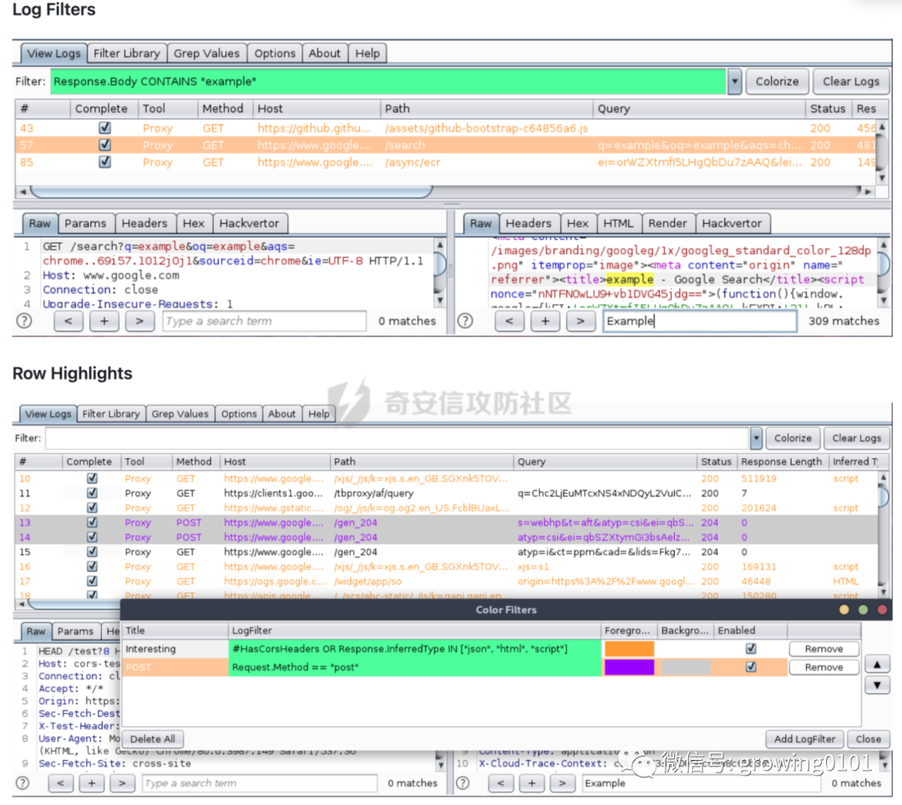Image resolution: width=902 pixels, height=805 pixels.
Task: Move color filter up with arrow button
Action: pyautogui.click(x=877, y=665)
